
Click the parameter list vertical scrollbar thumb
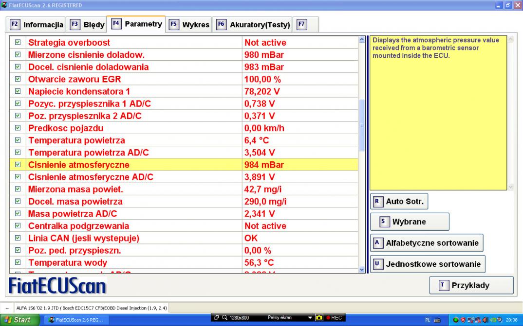361,125
